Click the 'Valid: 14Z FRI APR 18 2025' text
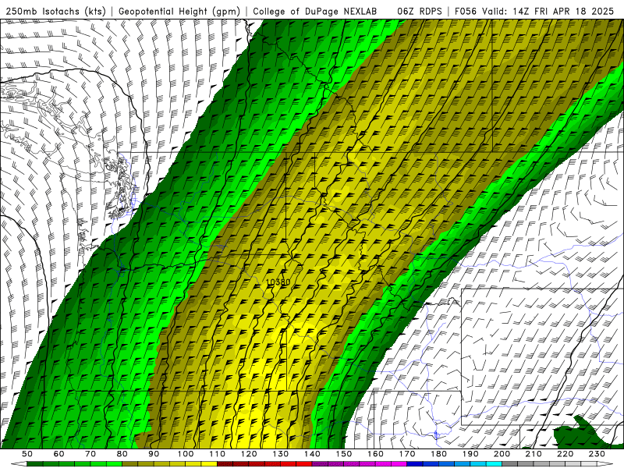Viewport: 624px width, 468px height. point(548,12)
